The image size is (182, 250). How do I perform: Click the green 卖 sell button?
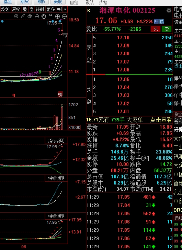[167, 29]
